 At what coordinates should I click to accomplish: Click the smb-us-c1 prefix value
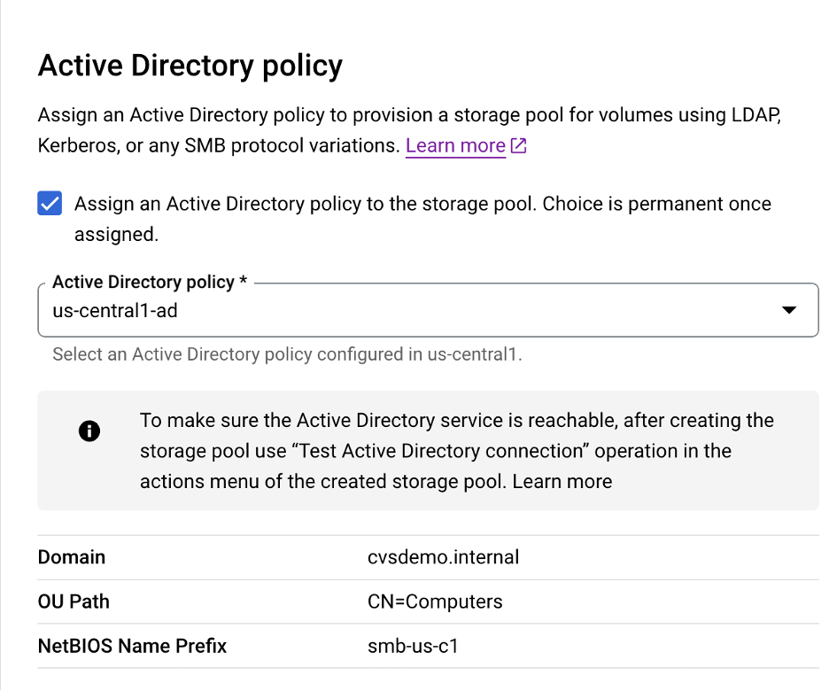tap(413, 646)
